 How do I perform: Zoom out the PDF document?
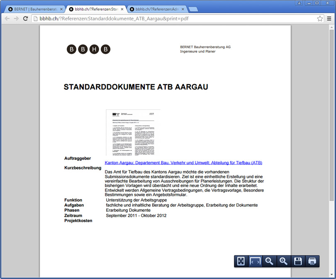[269, 261]
